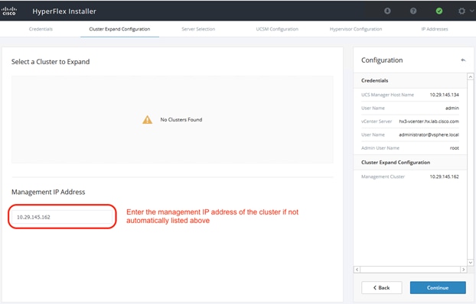
Task: Click Configuration panel scroll down arrow
Action: 470,263
